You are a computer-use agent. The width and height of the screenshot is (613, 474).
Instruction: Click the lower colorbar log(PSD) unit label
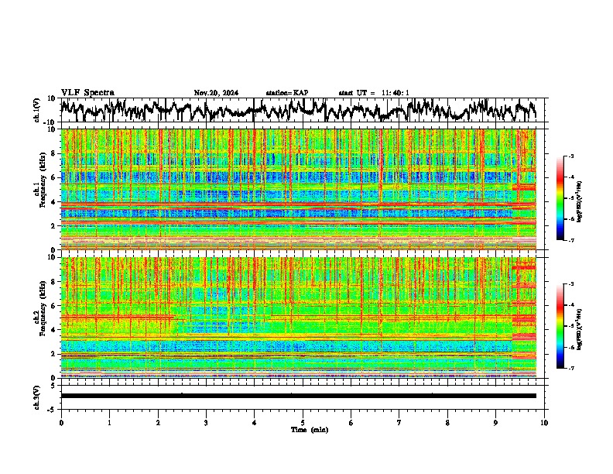coord(580,329)
